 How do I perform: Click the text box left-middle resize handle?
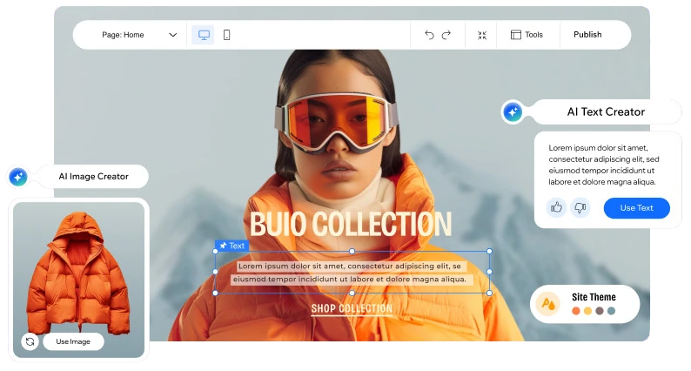point(216,272)
